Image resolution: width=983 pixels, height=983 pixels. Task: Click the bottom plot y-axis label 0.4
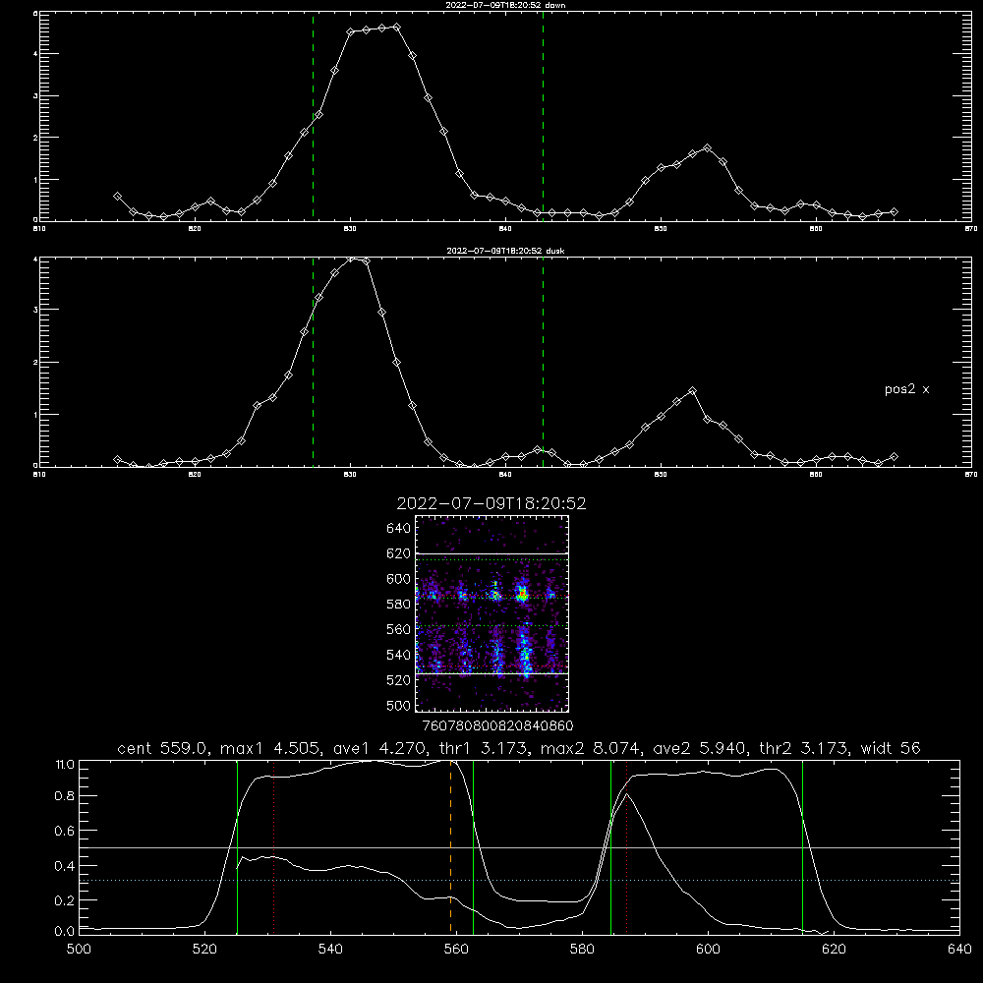click(x=65, y=866)
